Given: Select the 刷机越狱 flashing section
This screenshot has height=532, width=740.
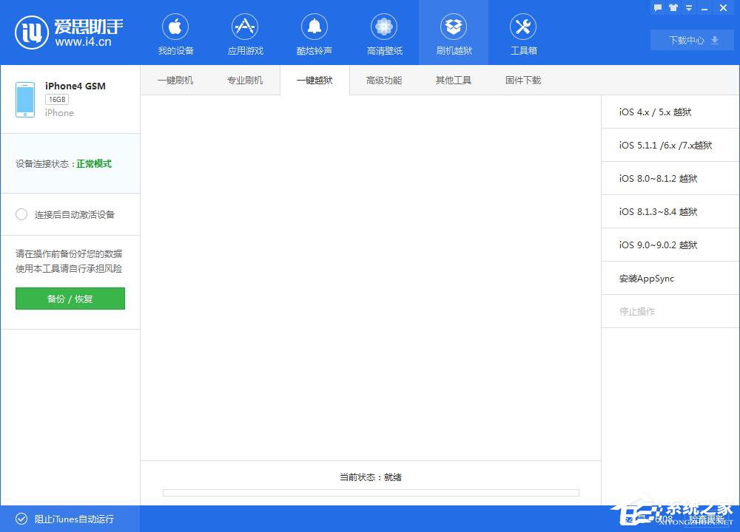Looking at the screenshot, I should (454, 33).
